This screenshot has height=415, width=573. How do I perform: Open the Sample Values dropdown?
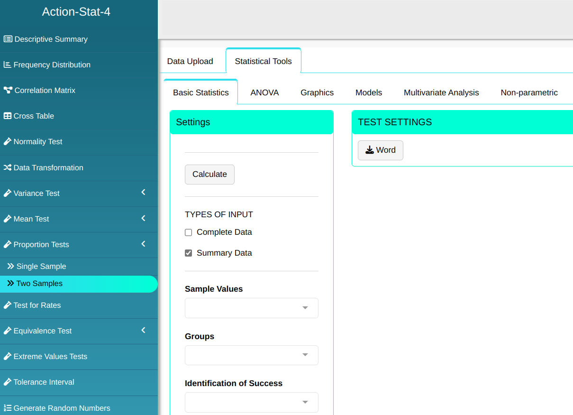click(x=251, y=308)
